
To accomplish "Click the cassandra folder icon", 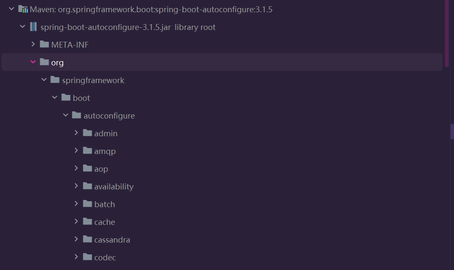I will click(88, 239).
